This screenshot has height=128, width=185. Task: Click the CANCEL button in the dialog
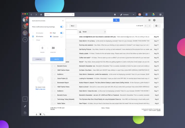[39, 59]
